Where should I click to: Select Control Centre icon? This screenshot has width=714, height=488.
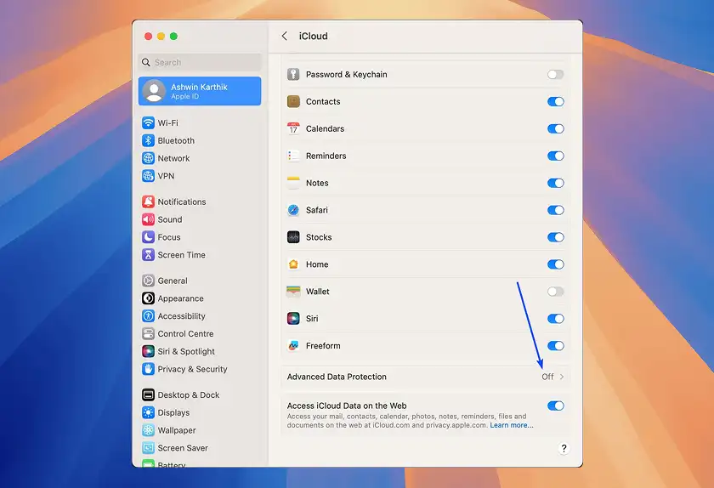coord(148,333)
